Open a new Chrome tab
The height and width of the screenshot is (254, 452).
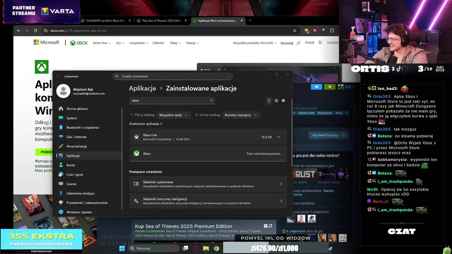(250, 20)
